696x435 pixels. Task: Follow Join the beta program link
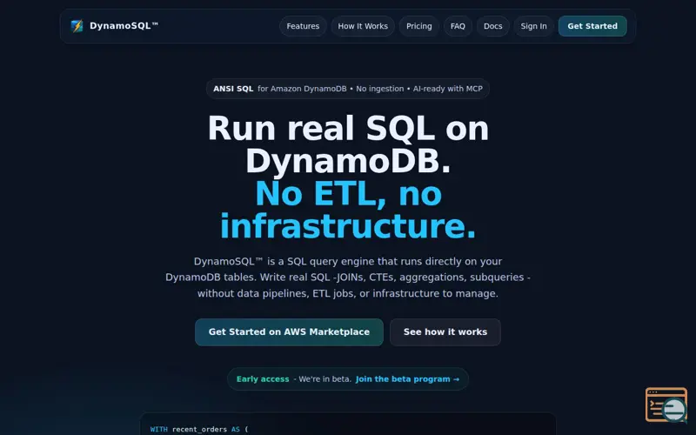[407, 379]
